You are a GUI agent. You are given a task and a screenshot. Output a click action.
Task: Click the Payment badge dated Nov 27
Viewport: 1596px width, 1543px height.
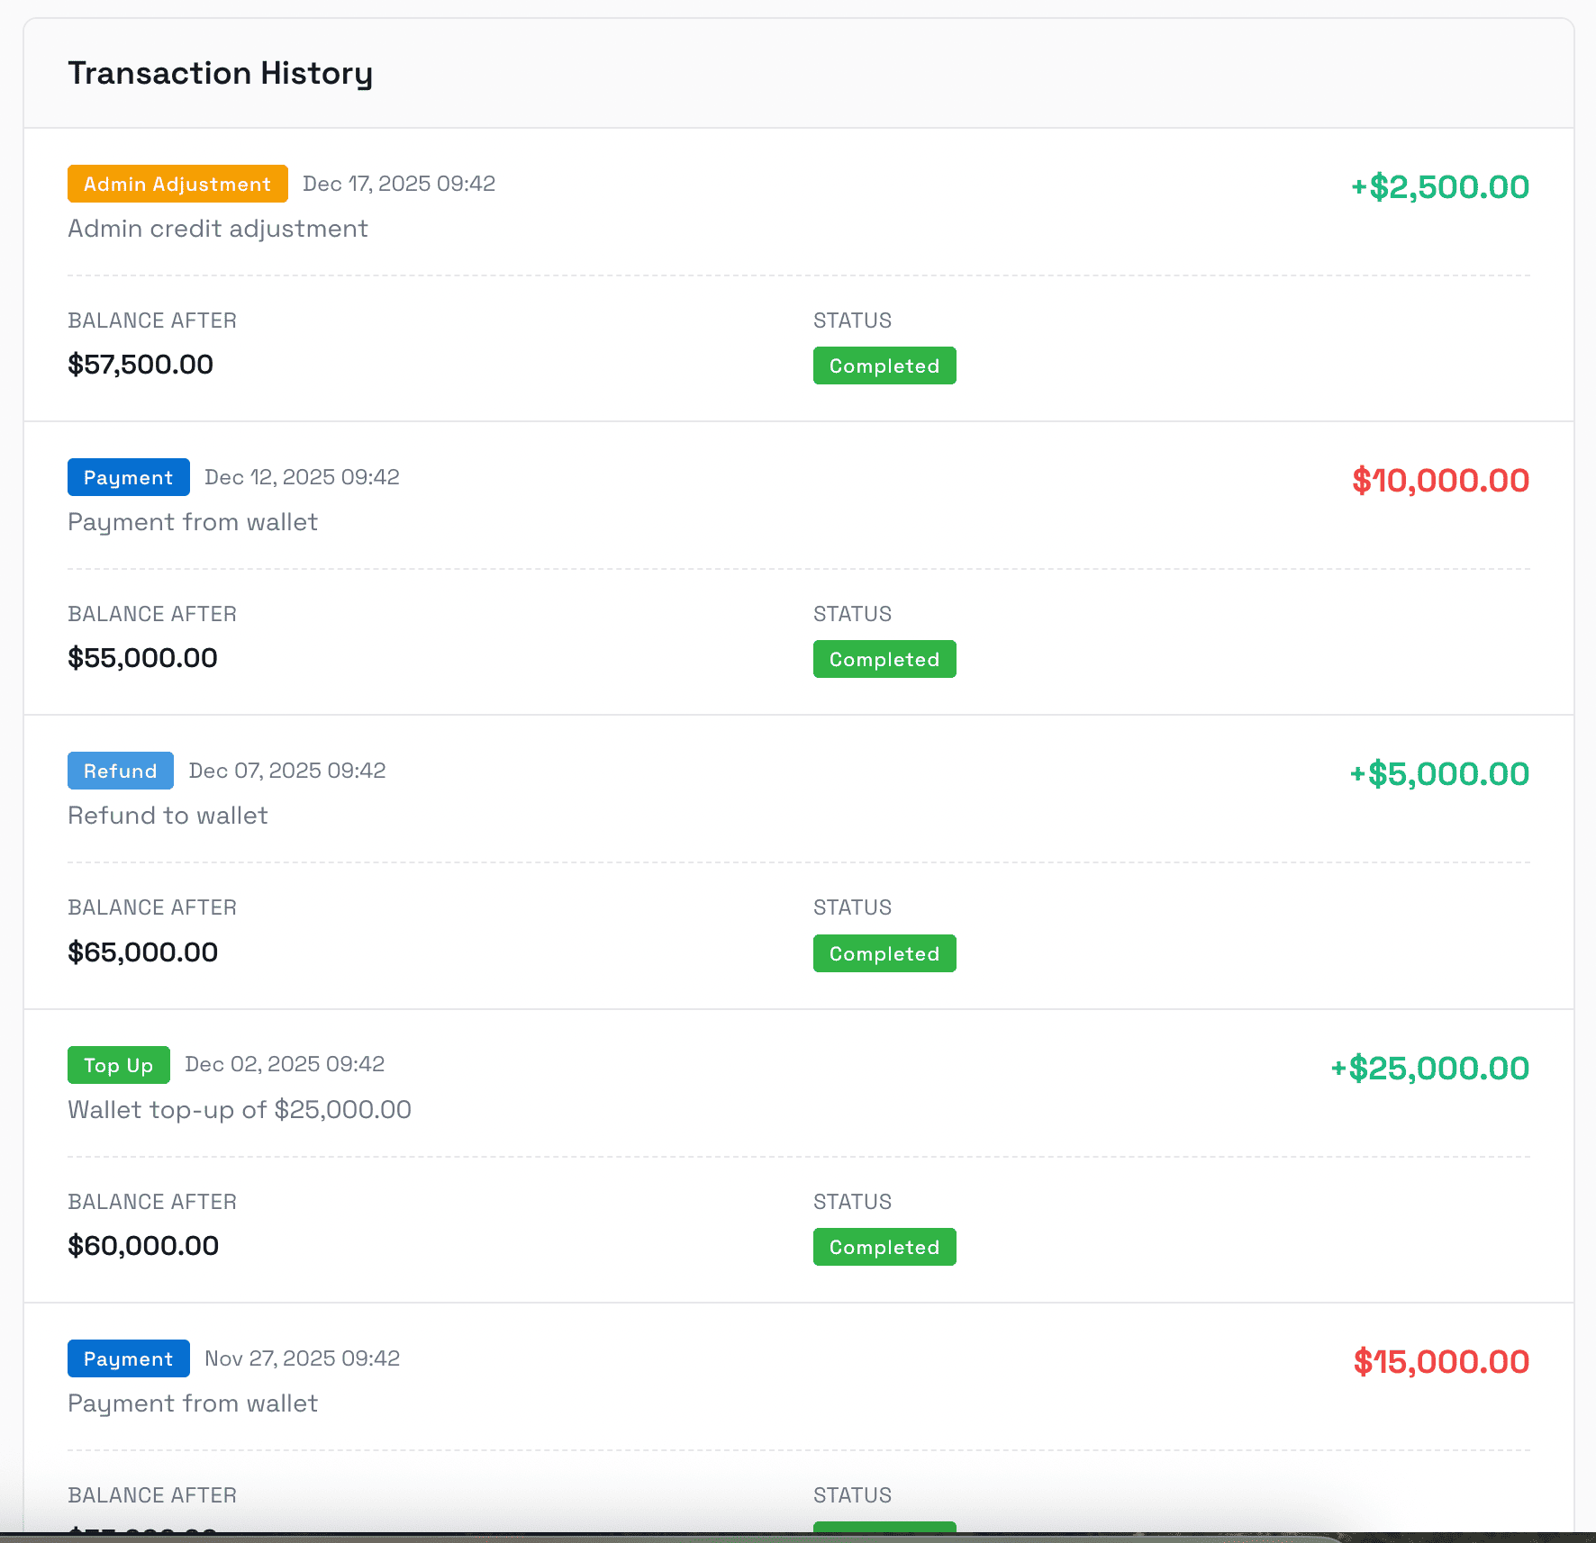click(x=128, y=1358)
